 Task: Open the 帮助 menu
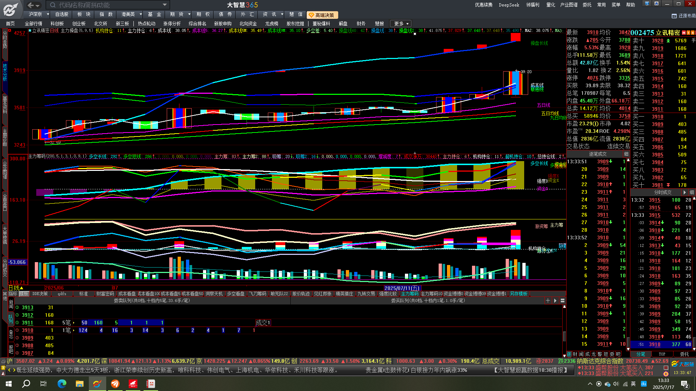pos(630,5)
